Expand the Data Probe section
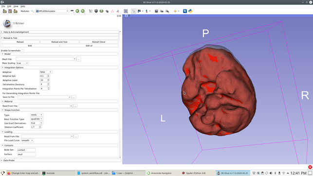This screenshot has height=176, width=313. [x=60, y=160]
